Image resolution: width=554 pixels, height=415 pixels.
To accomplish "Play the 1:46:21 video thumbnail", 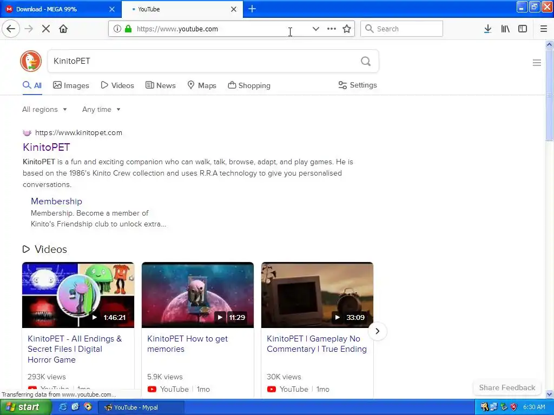I will (x=78, y=295).
